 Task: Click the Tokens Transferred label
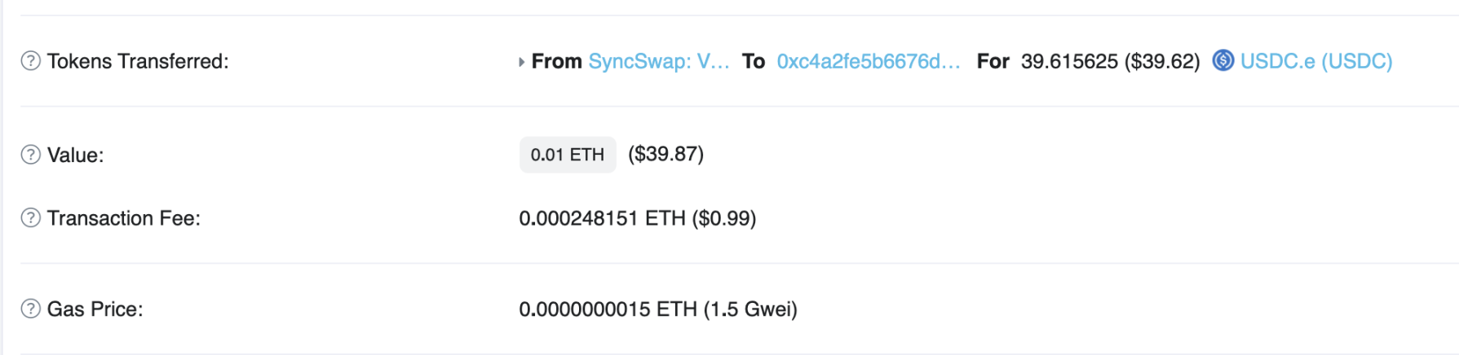(138, 61)
